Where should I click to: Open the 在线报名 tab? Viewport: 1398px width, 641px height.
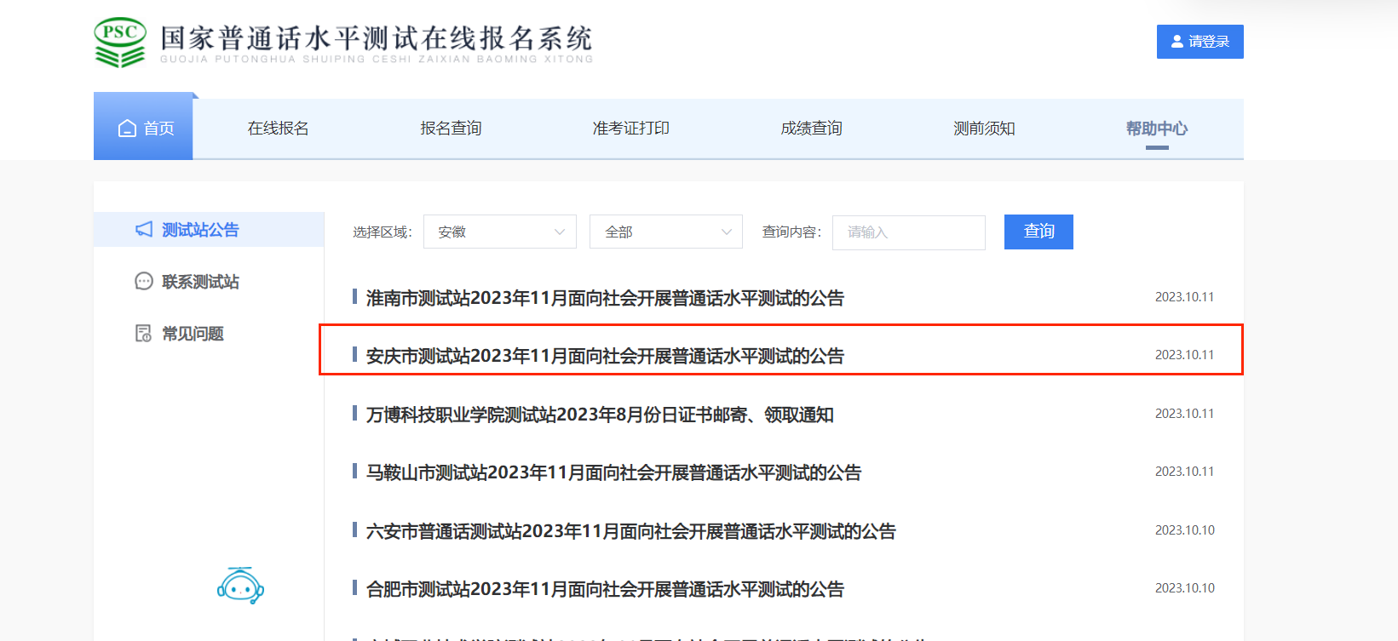point(279,129)
